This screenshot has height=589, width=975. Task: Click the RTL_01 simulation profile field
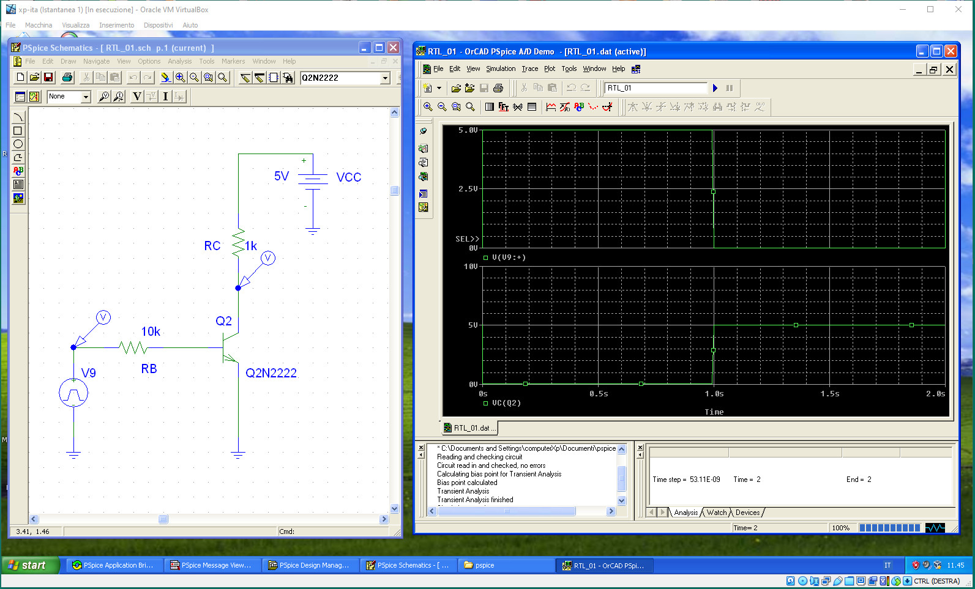pyautogui.click(x=655, y=88)
